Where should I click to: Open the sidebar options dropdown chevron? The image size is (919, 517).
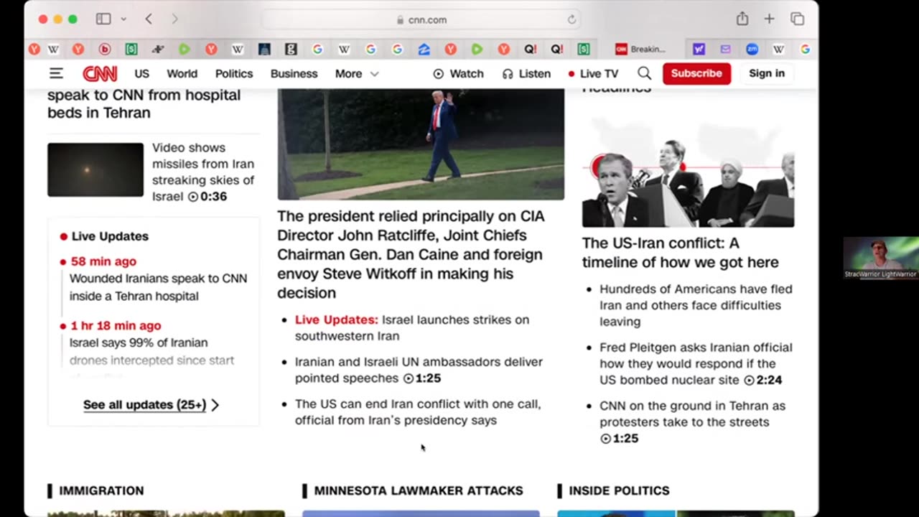[123, 19]
